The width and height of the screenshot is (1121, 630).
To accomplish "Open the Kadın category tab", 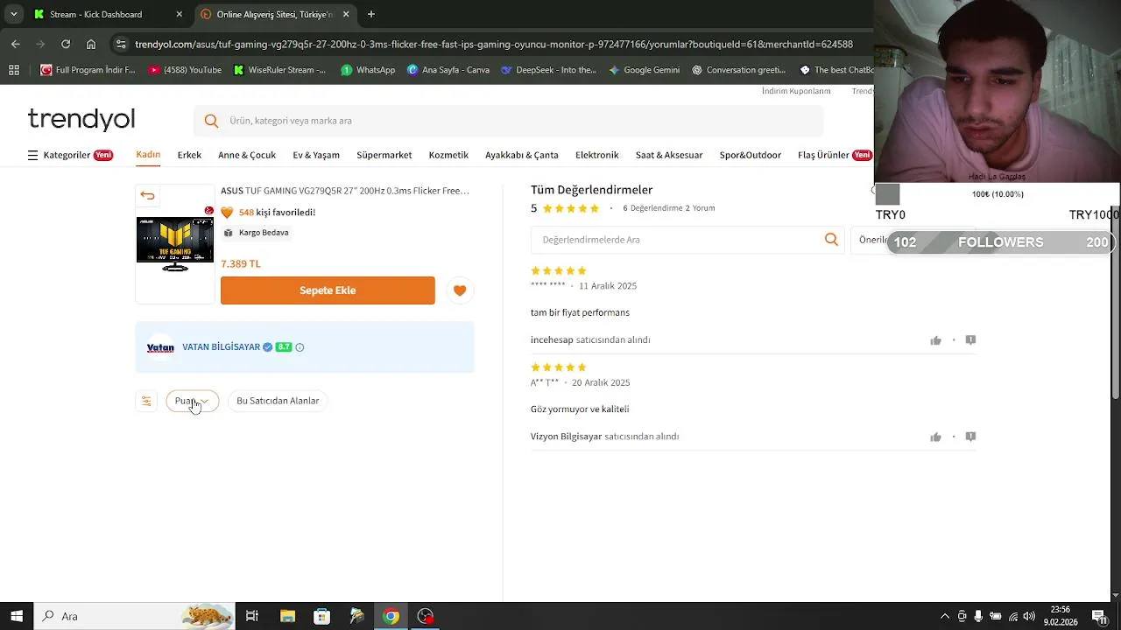I will (148, 155).
